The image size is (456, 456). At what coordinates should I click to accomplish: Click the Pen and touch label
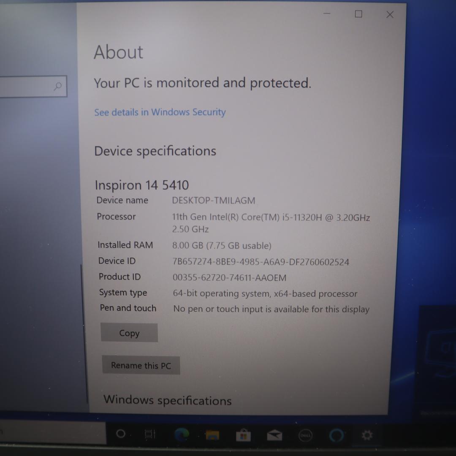click(x=128, y=308)
